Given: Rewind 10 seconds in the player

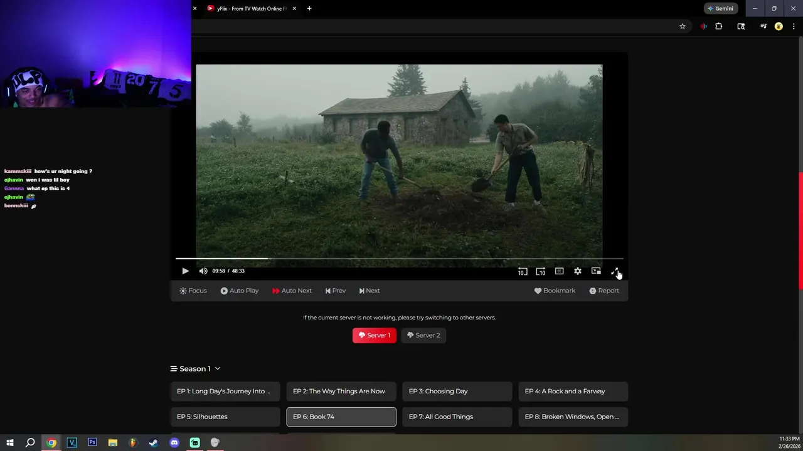Looking at the screenshot, I should pyautogui.click(x=522, y=271).
